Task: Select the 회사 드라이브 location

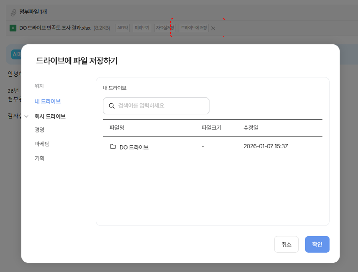Action: point(50,116)
